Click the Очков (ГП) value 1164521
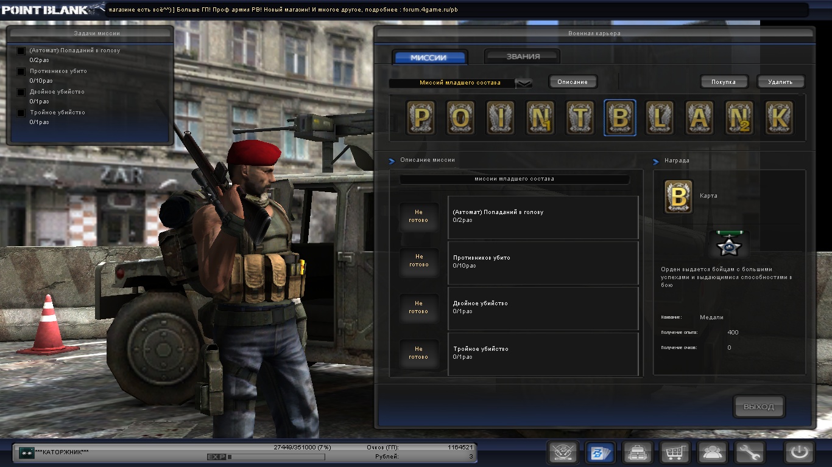 (x=460, y=448)
